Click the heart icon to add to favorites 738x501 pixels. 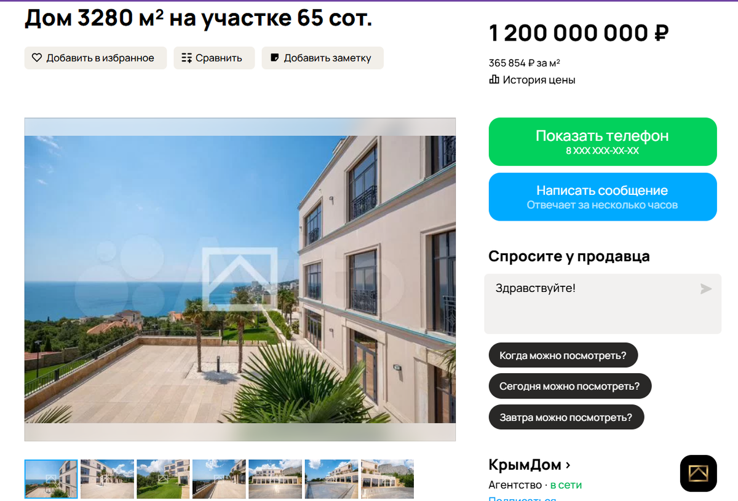point(37,58)
